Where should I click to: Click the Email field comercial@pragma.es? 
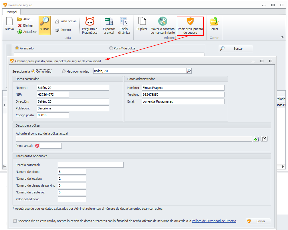tap(183, 101)
